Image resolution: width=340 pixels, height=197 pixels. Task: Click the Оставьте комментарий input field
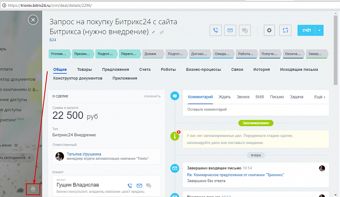click(x=256, y=110)
